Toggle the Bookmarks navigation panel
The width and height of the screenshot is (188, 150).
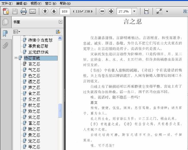tap(5, 34)
